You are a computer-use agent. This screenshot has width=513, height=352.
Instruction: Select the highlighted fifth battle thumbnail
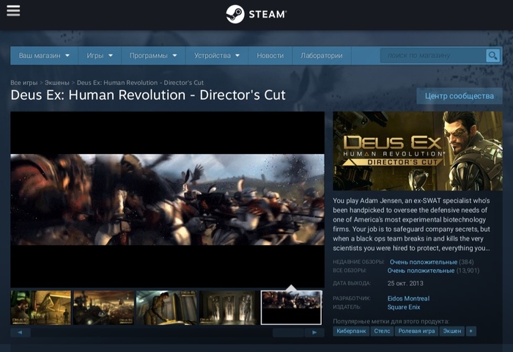pyautogui.click(x=291, y=307)
